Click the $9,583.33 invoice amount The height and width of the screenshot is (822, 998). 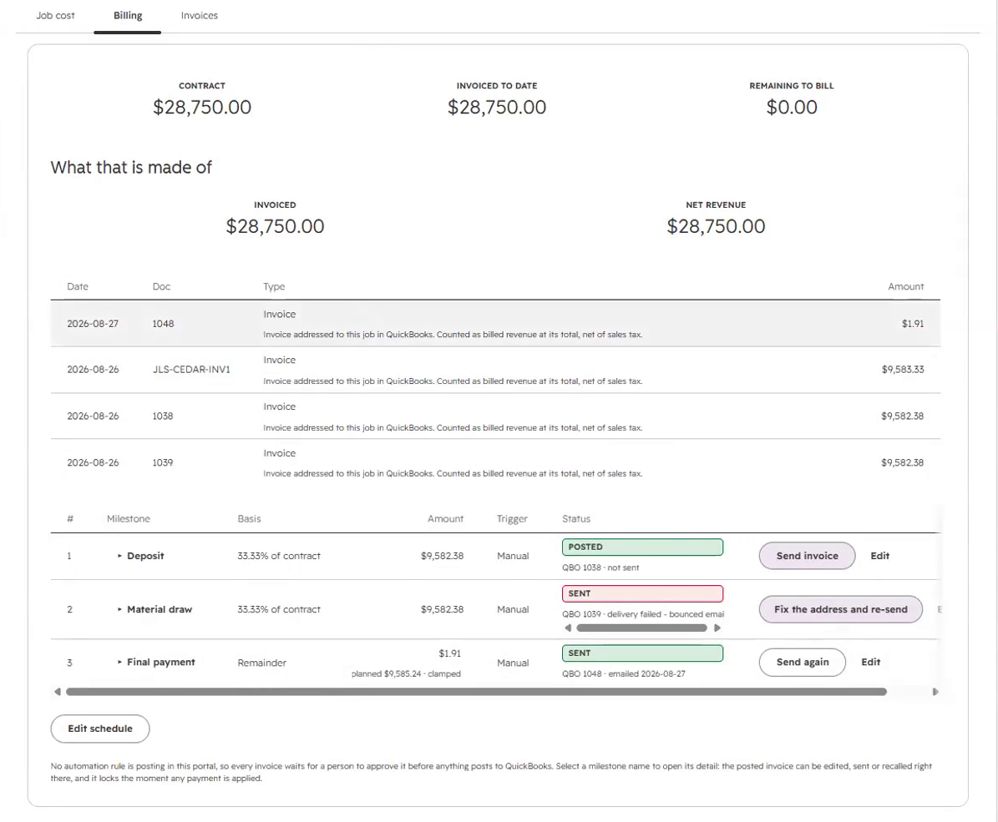(903, 370)
